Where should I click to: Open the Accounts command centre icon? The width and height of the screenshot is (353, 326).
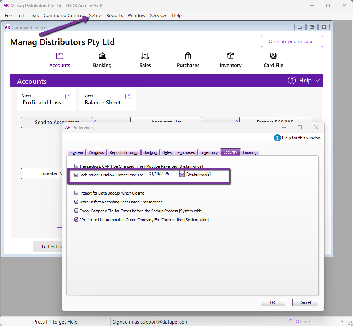click(60, 56)
